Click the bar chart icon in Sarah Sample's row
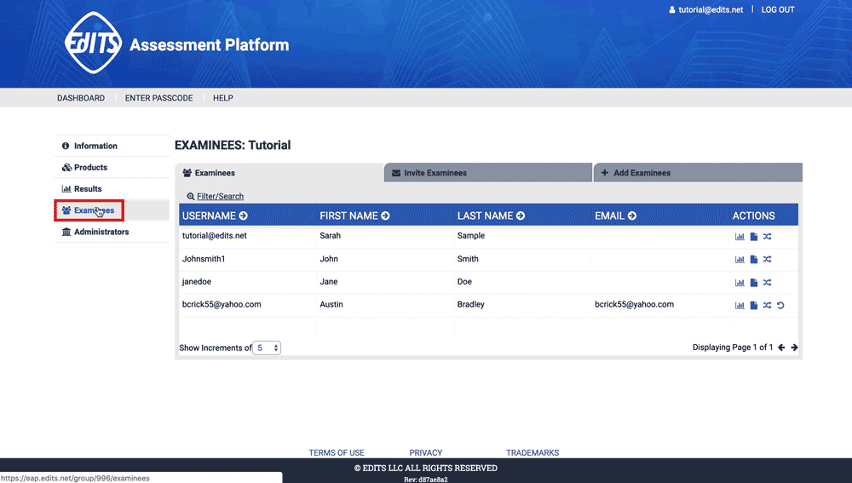Screen dimensions: 852x483 point(740,236)
